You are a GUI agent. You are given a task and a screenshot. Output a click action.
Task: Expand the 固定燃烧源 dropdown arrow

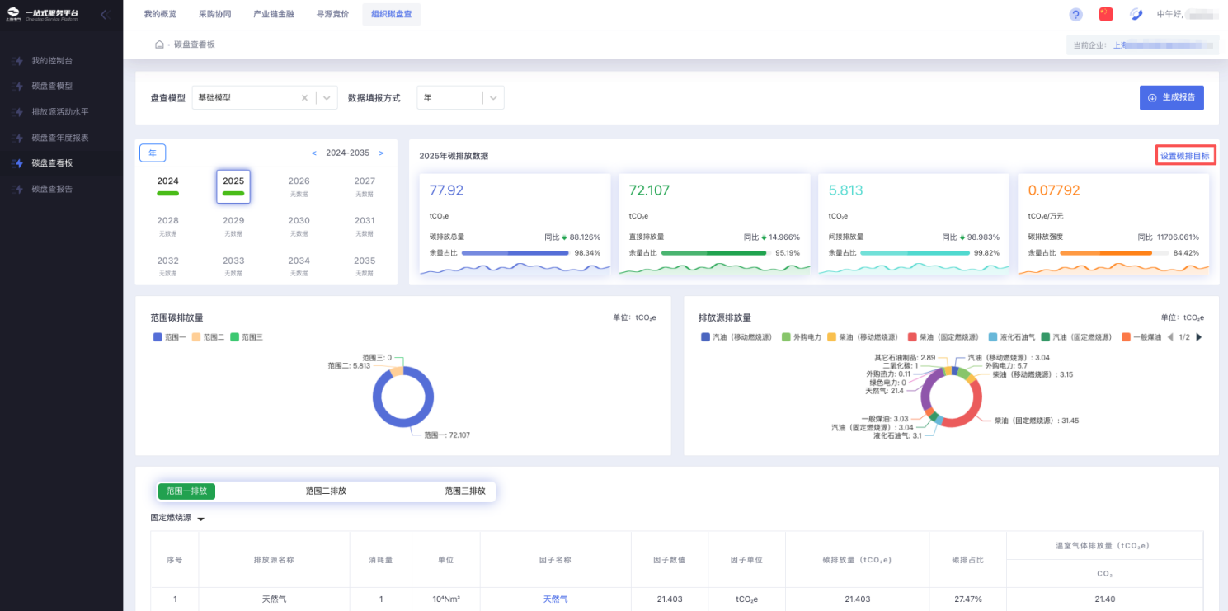click(x=200, y=519)
